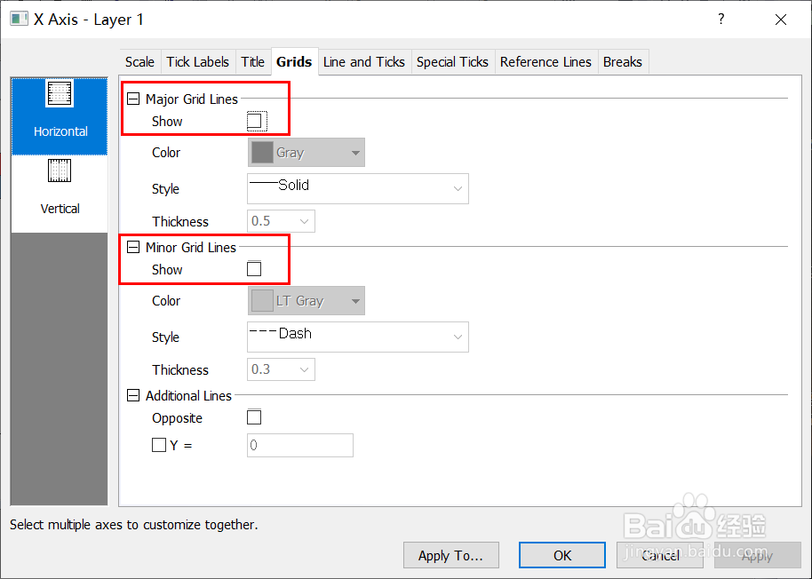Open the major Thickness 0.5 dropdown
Image resolution: width=812 pixels, height=579 pixels.
point(281,221)
